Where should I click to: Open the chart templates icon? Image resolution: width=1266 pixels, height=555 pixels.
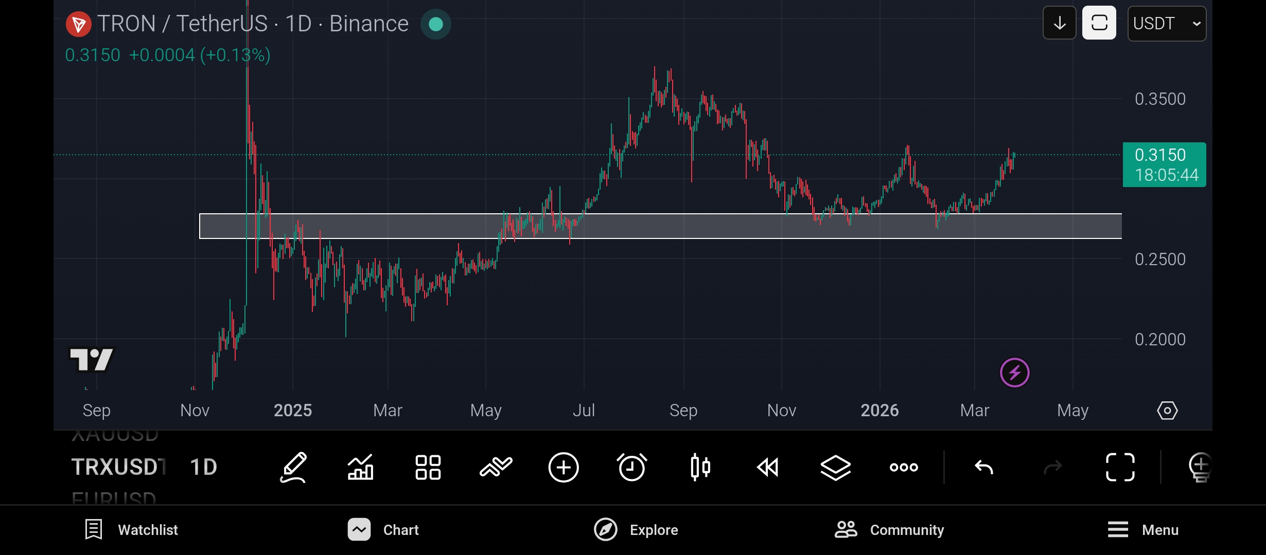pos(496,467)
